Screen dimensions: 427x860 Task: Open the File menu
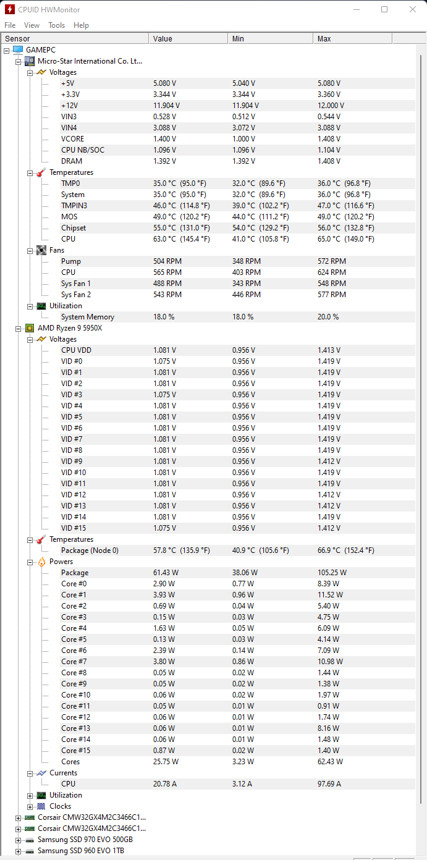coord(10,25)
